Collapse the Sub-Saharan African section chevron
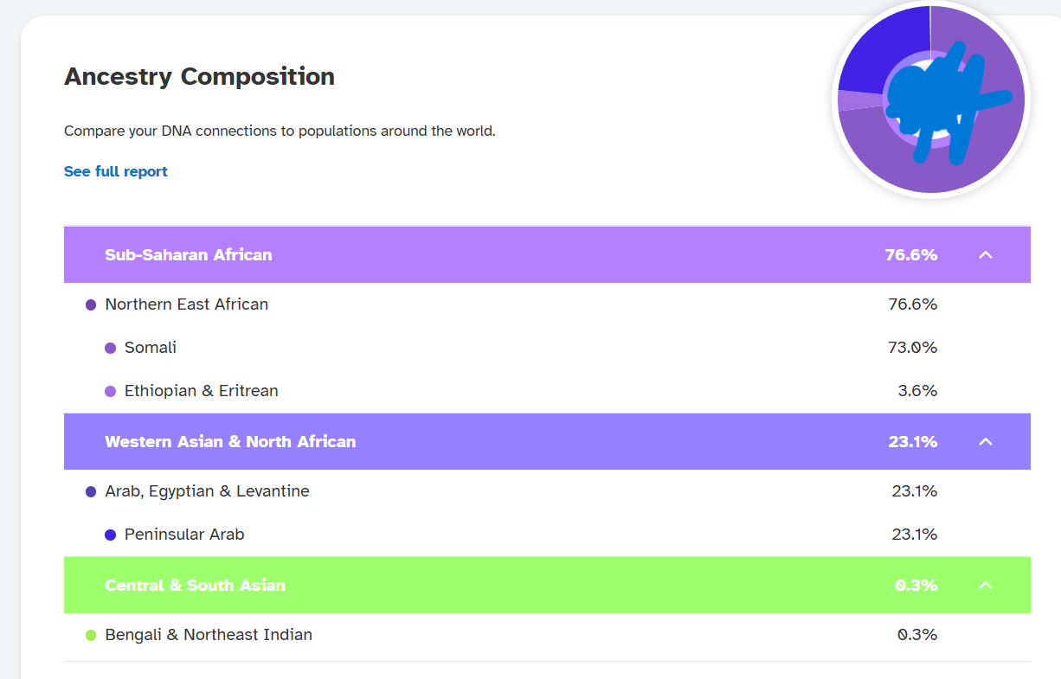The height and width of the screenshot is (679, 1061). tap(985, 254)
